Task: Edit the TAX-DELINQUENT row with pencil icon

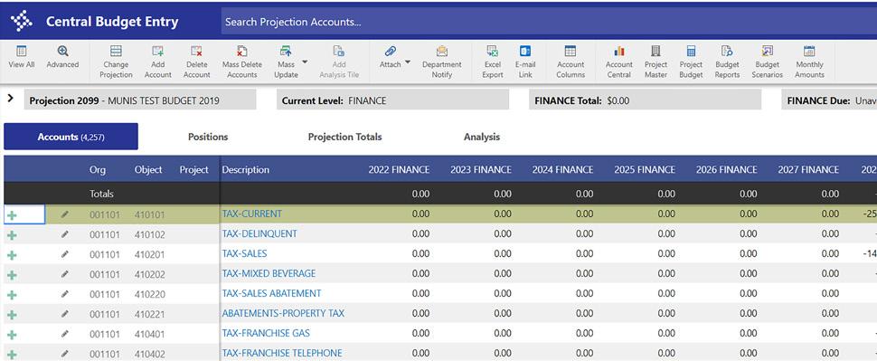Action: (65, 234)
